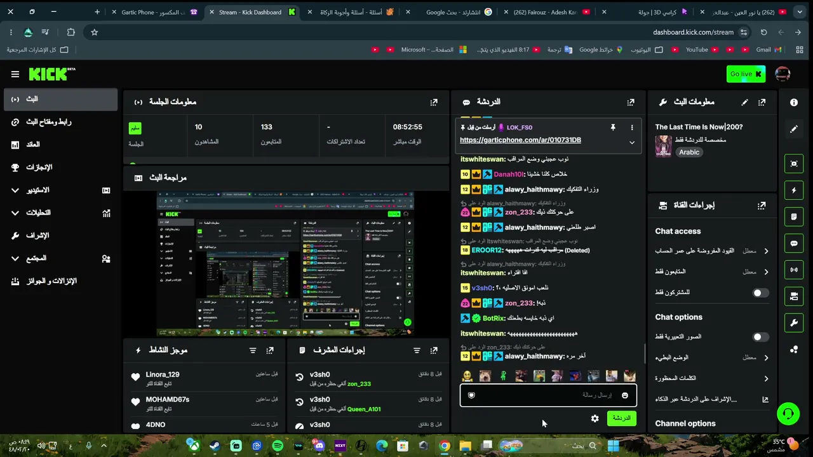813x457 pixels.
Task: Expand the pinned message chevron
Action: 632,143
